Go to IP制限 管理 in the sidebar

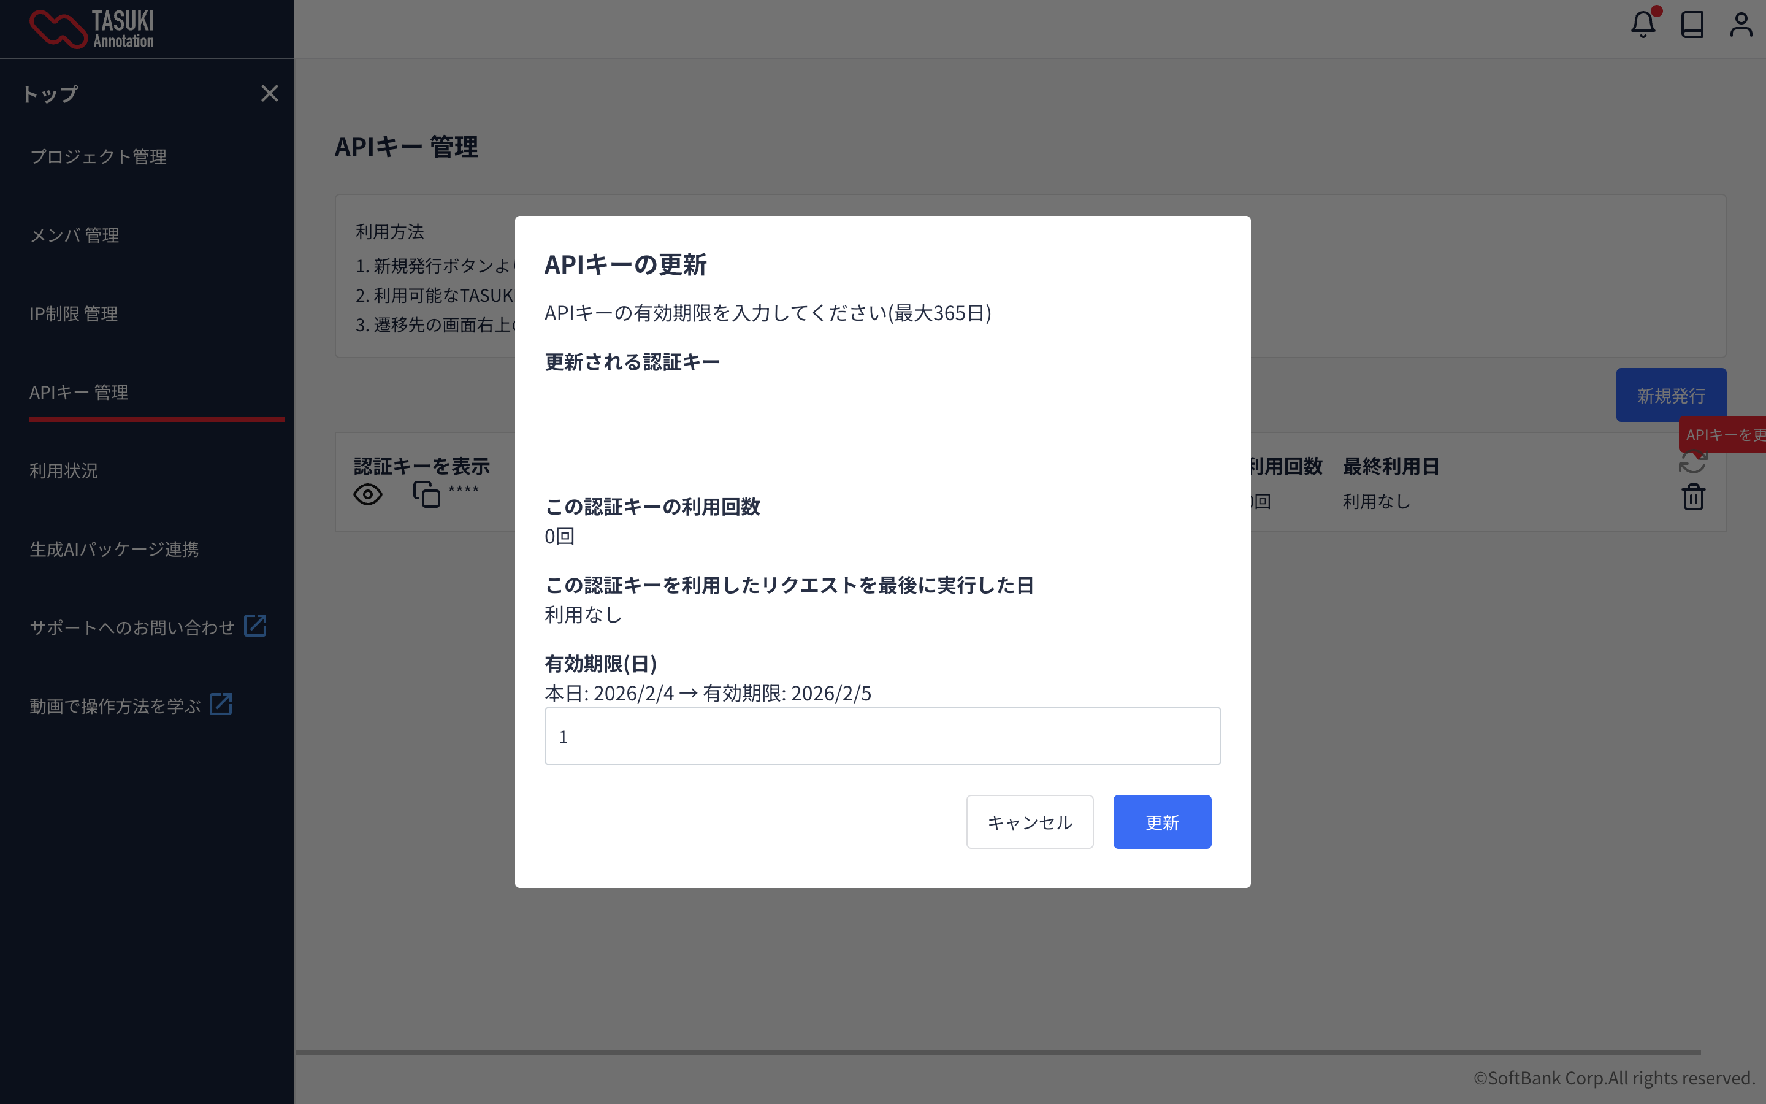click(x=74, y=314)
